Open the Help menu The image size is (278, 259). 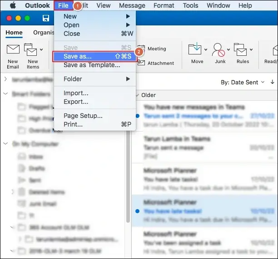[245, 5]
